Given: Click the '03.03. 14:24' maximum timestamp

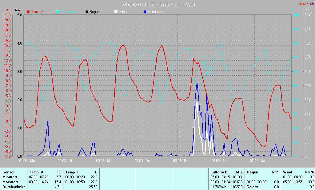Looking at the screenshot, I should coord(39,182).
